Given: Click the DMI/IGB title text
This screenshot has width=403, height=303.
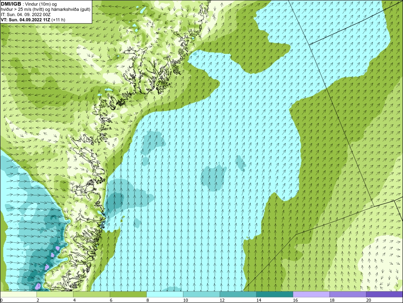Looking at the screenshot, I should (11, 4).
